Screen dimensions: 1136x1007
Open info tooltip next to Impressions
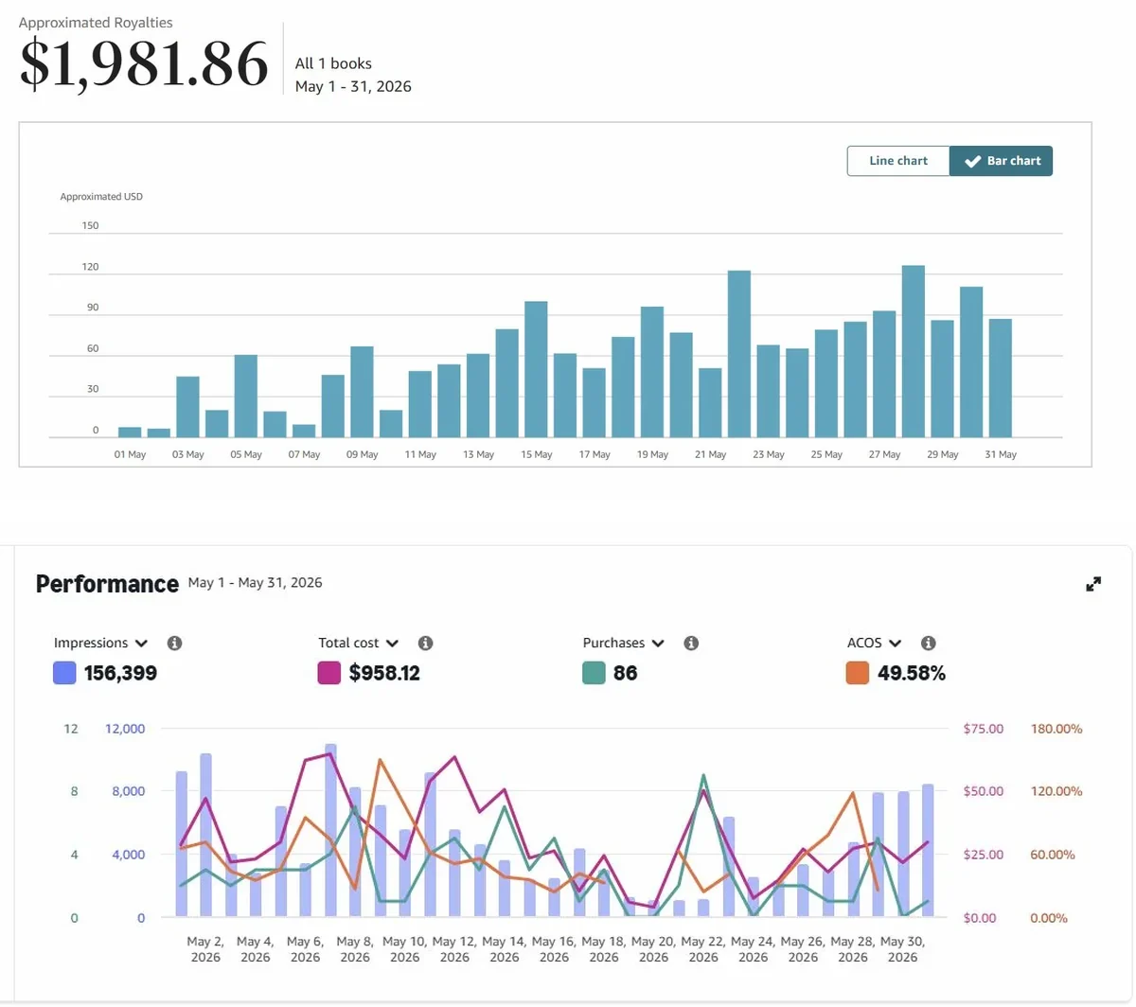click(174, 643)
